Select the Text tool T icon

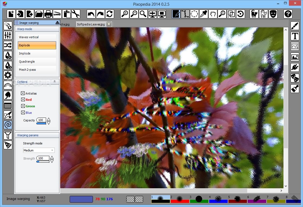295,36
